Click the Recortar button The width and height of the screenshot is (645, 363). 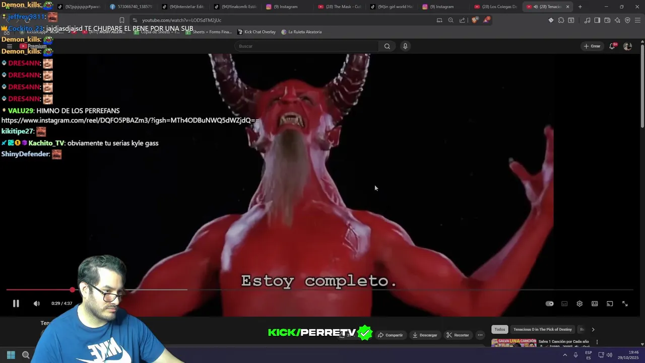(x=458, y=335)
